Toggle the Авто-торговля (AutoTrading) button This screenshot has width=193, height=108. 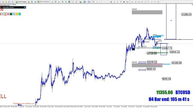(x=43, y=2)
